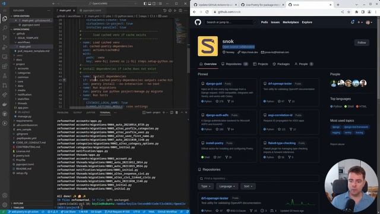Open Pulls link in GitHub header

(264, 22)
